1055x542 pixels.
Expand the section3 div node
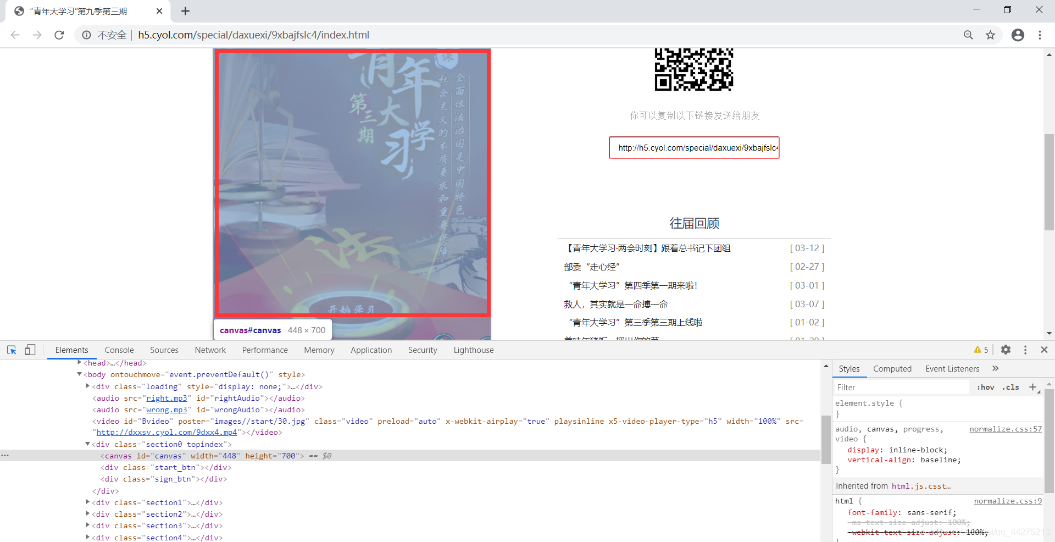point(88,524)
